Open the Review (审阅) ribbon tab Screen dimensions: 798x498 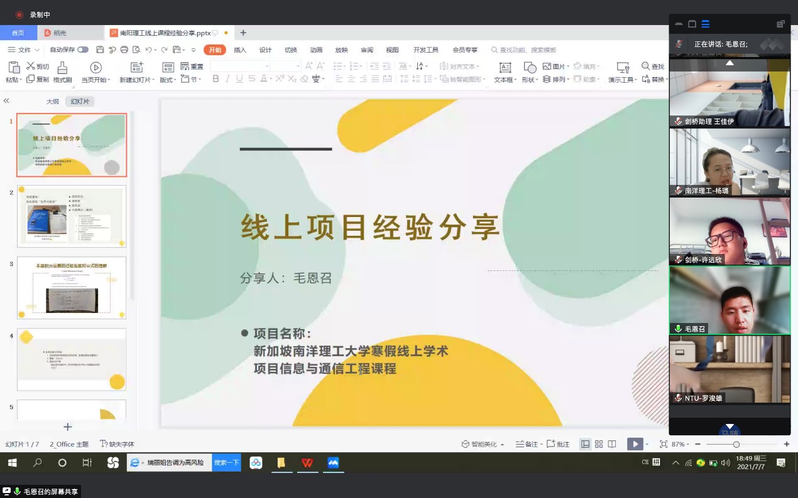(x=367, y=50)
